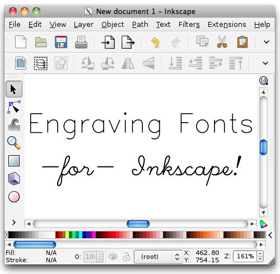Screen dimensions: 280x274
Task: Open the Object menu
Action: 113,25
